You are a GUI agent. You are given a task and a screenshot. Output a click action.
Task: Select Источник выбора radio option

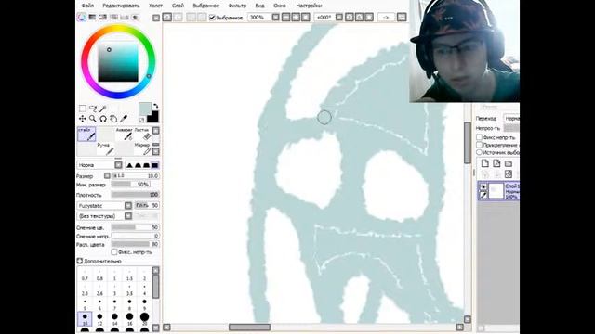(x=480, y=152)
